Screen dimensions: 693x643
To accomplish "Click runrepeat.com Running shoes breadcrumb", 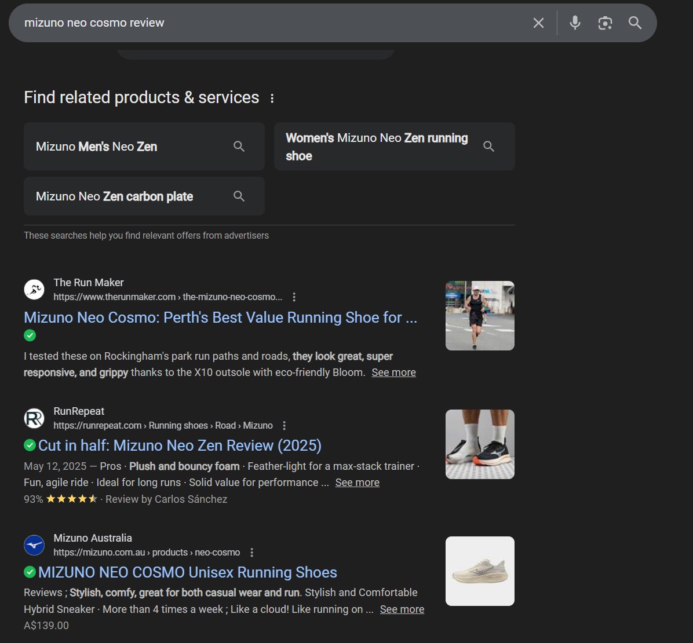I will 163,426.
